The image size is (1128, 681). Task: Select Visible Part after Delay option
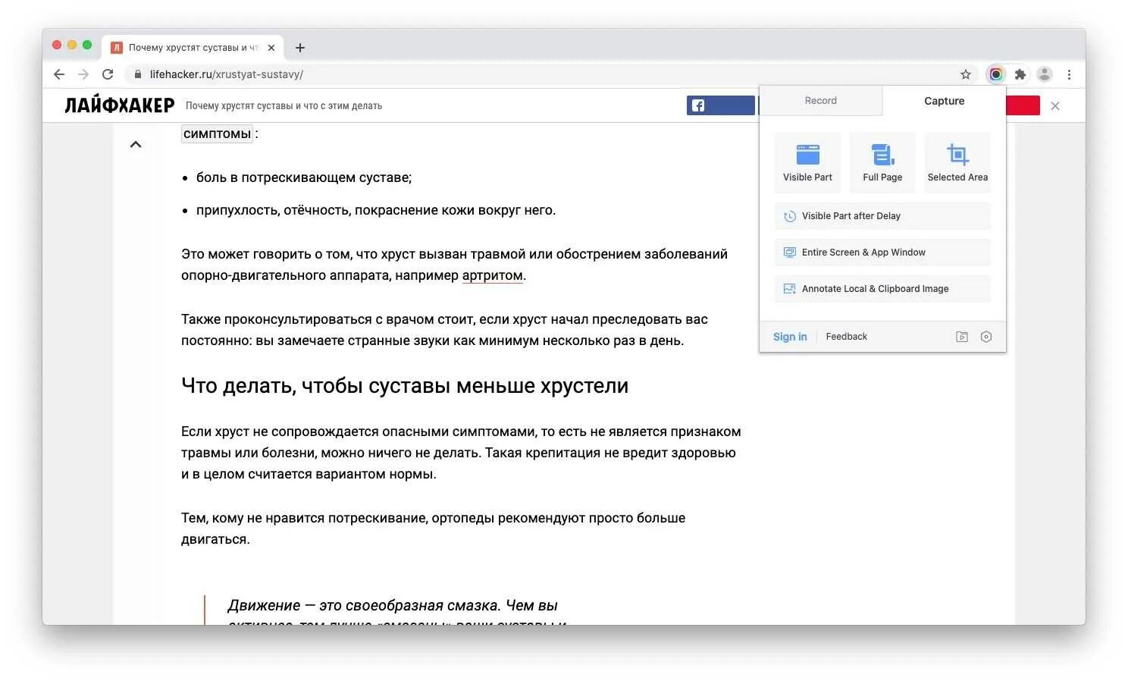click(x=882, y=216)
